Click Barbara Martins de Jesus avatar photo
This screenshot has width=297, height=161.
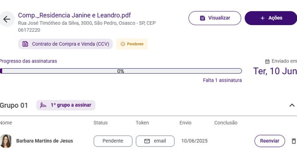pyautogui.click(x=6, y=141)
